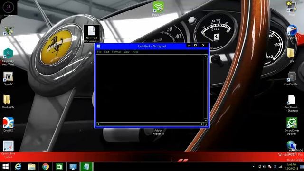Maximize the Untitled - Notepad window
This screenshot has width=304, height=171.
pyautogui.click(x=195, y=46)
